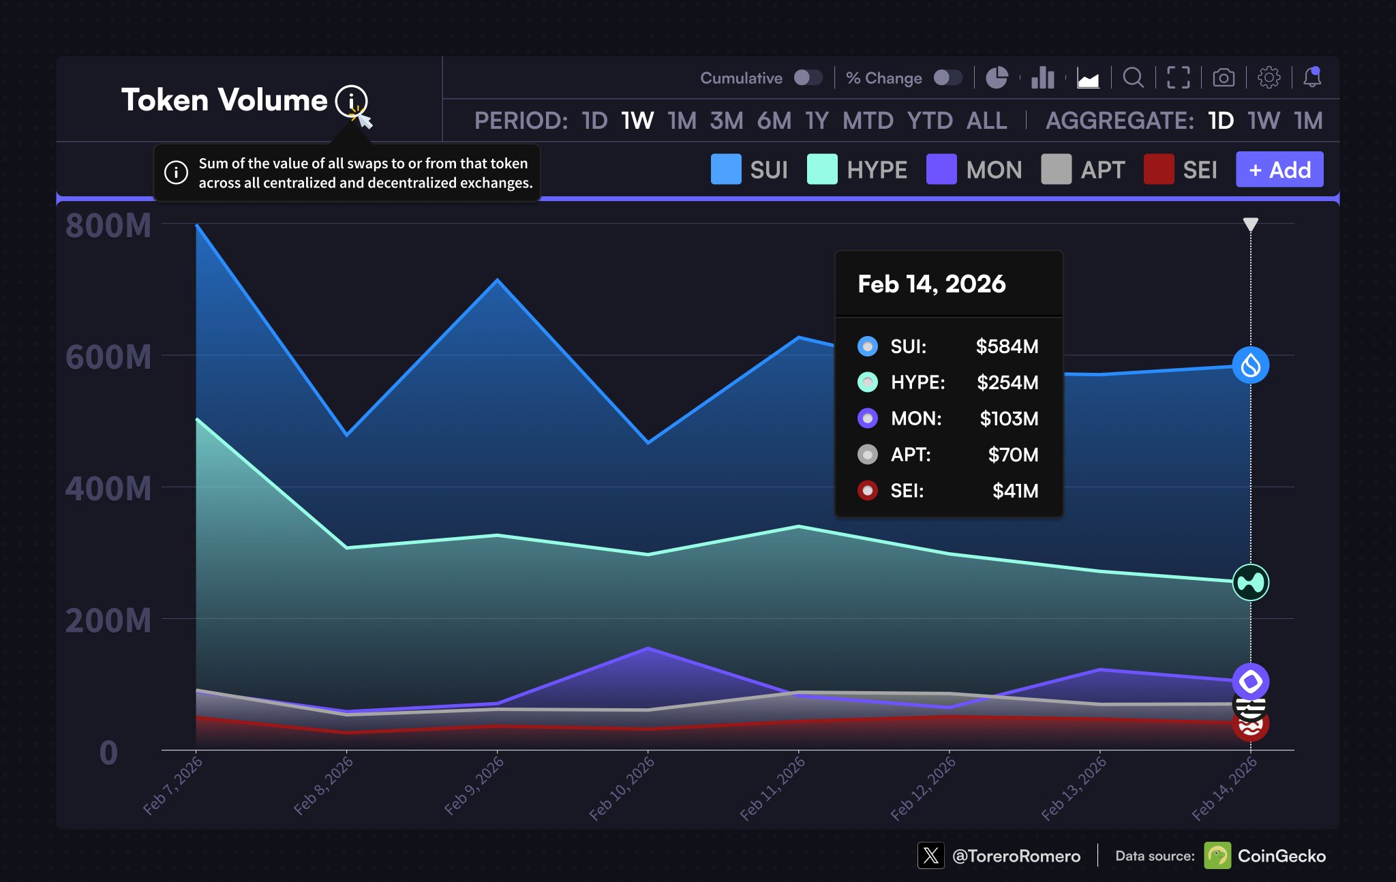Click the Token Volume info icon
This screenshot has width=1396, height=882.
[351, 101]
